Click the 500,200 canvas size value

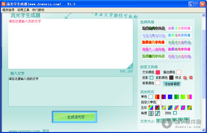[x=126, y=72]
